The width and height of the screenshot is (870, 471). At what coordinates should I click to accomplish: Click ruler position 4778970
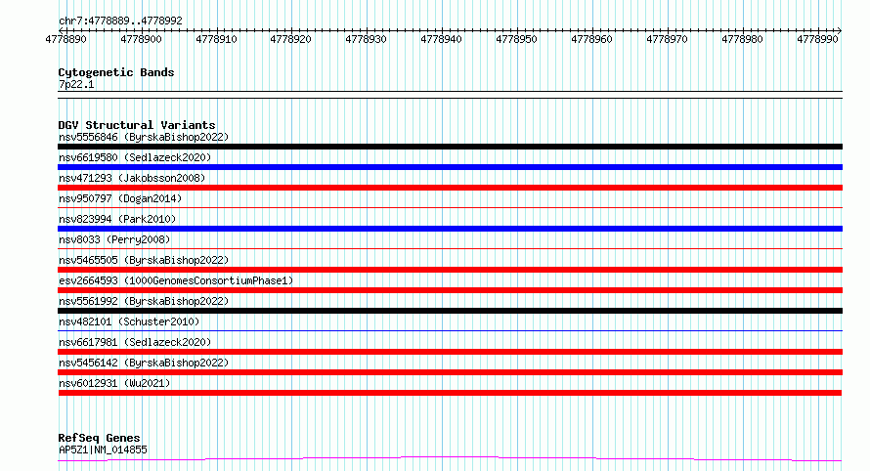(x=667, y=39)
